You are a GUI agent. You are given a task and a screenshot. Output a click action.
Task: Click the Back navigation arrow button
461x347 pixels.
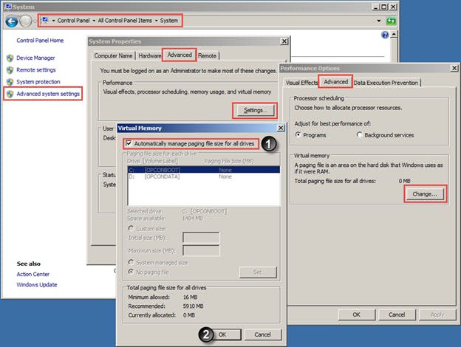tap(11, 21)
